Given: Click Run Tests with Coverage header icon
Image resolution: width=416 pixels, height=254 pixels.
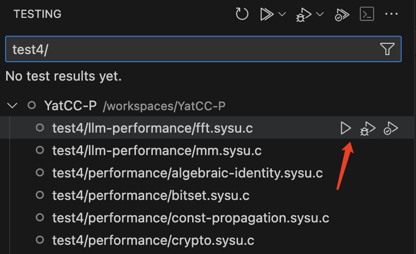Looking at the screenshot, I should tap(341, 14).
